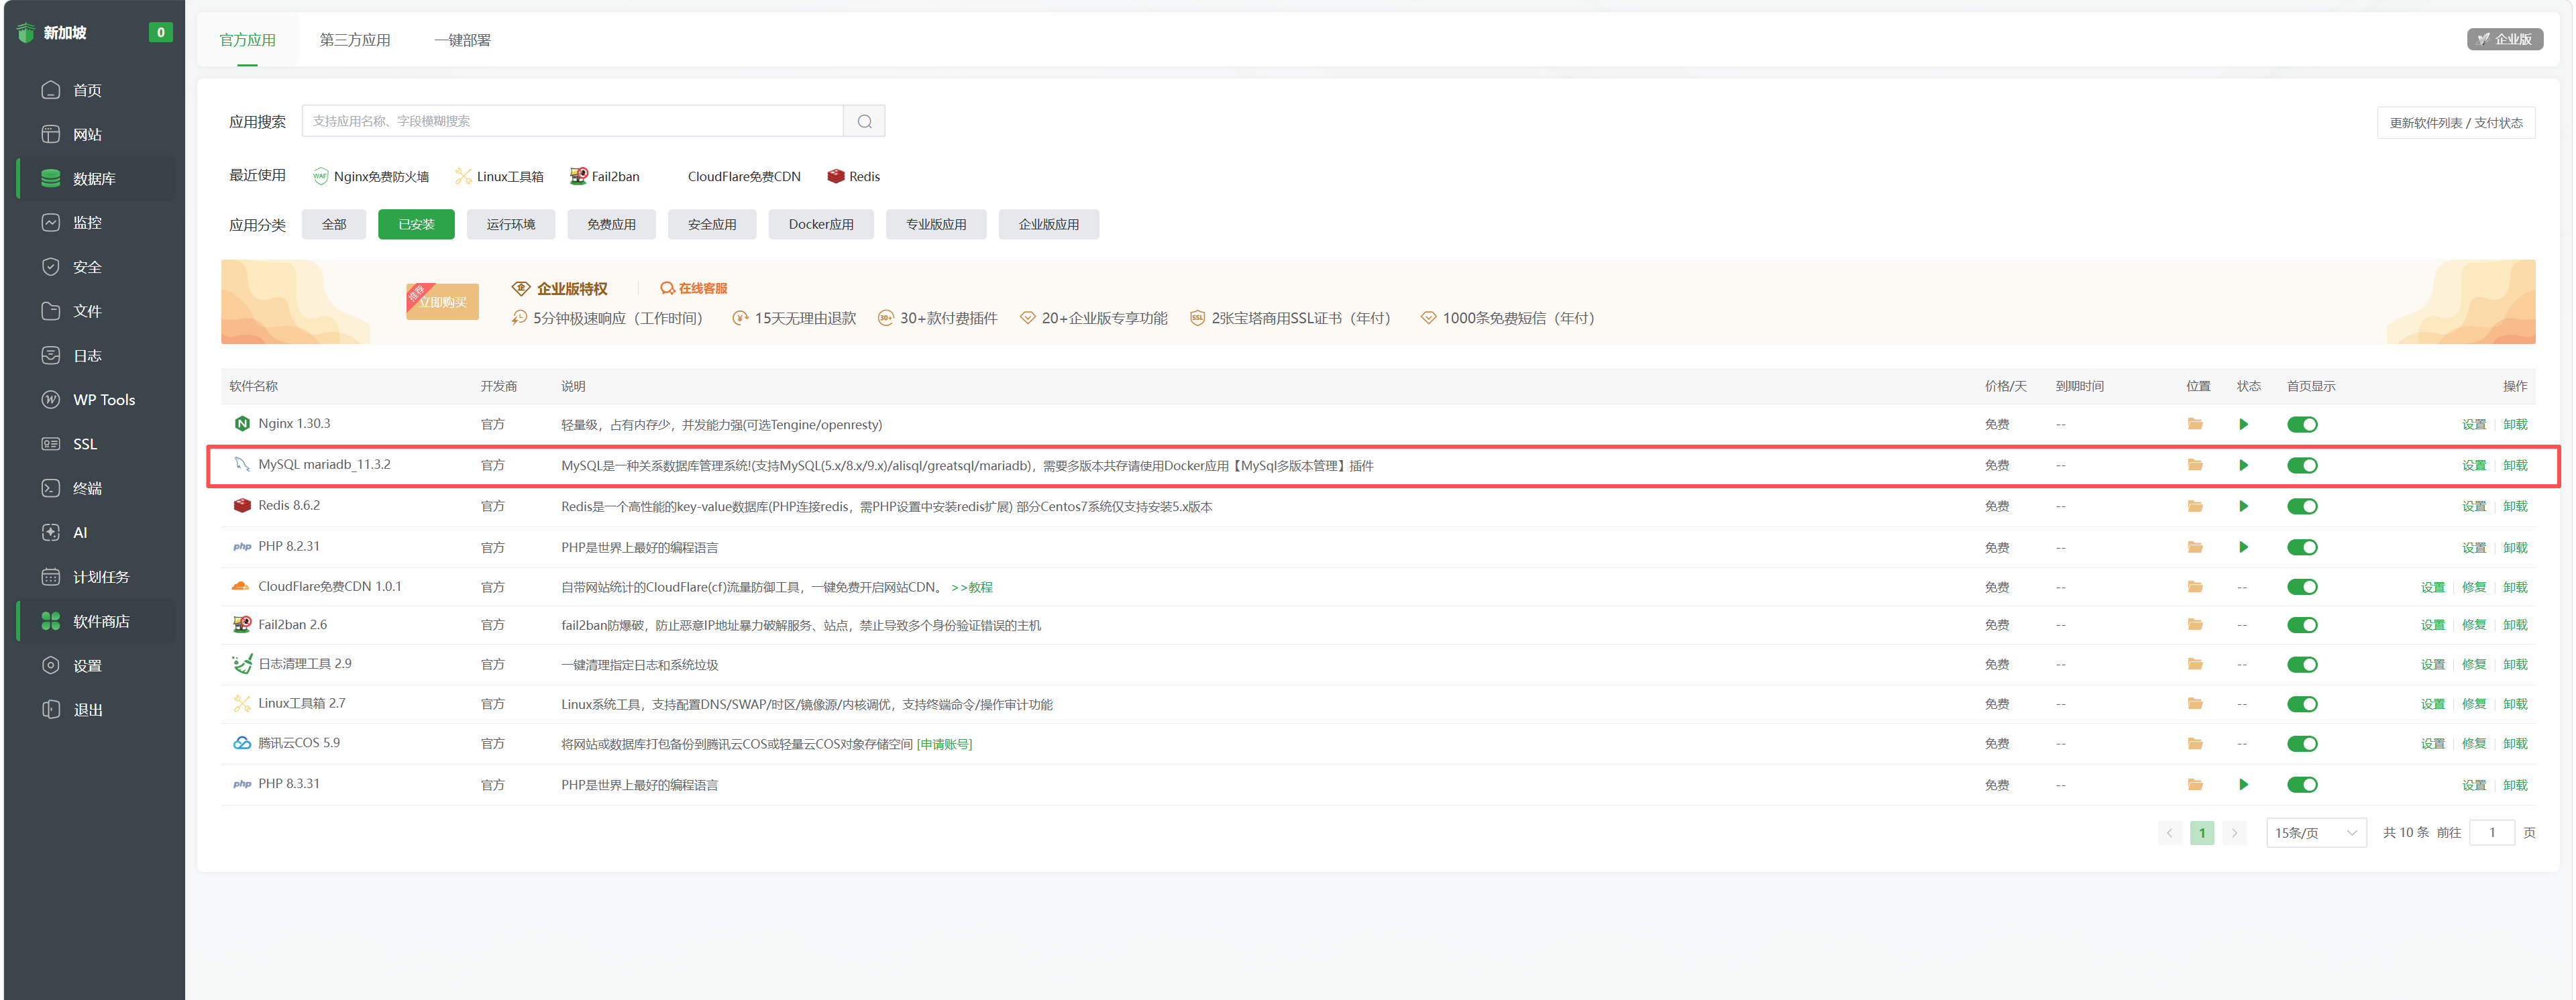The height and width of the screenshot is (1000, 2576).
Task: Click 设置 for MySQL mariadb row
Action: (x=2474, y=465)
